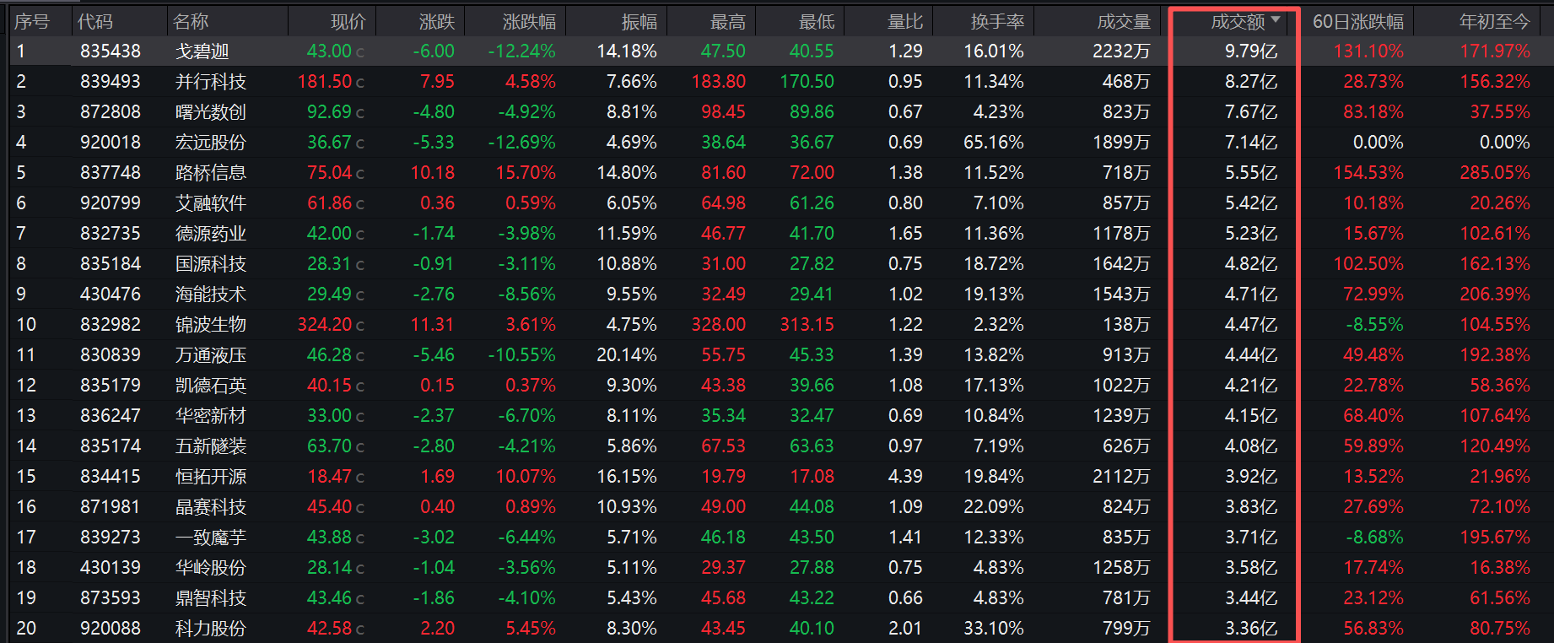Sort by 年初至今 column header
This screenshot has height=643, width=1554.
1494,22
